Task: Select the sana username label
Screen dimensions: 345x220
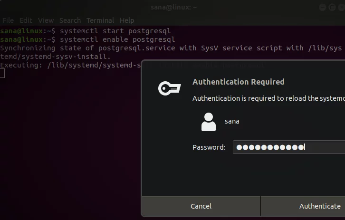Action: tap(232, 121)
